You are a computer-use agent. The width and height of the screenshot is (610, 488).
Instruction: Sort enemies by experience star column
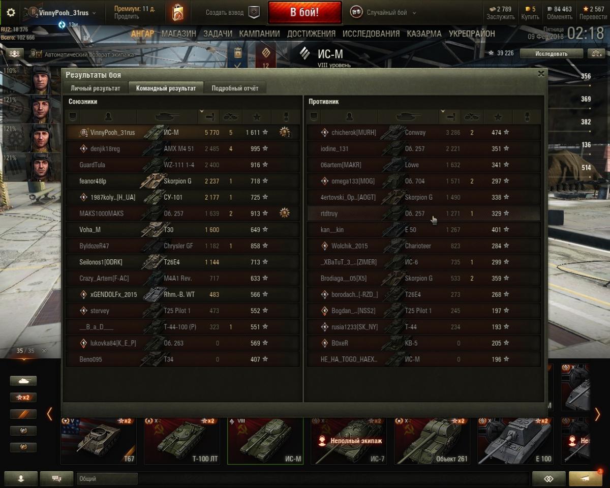(x=498, y=117)
